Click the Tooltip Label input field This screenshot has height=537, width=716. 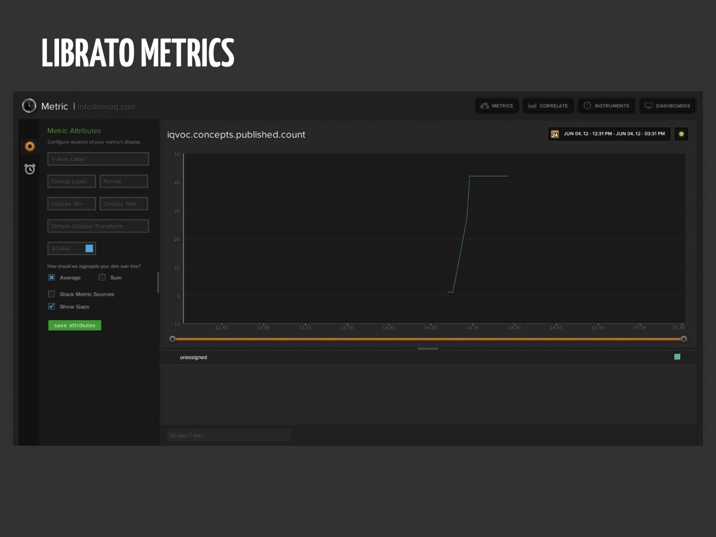click(72, 181)
